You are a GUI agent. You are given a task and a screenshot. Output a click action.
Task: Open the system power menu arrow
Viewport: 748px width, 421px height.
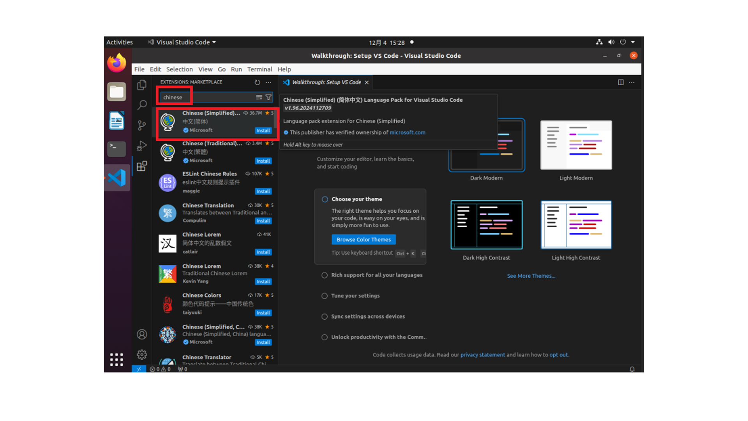633,42
